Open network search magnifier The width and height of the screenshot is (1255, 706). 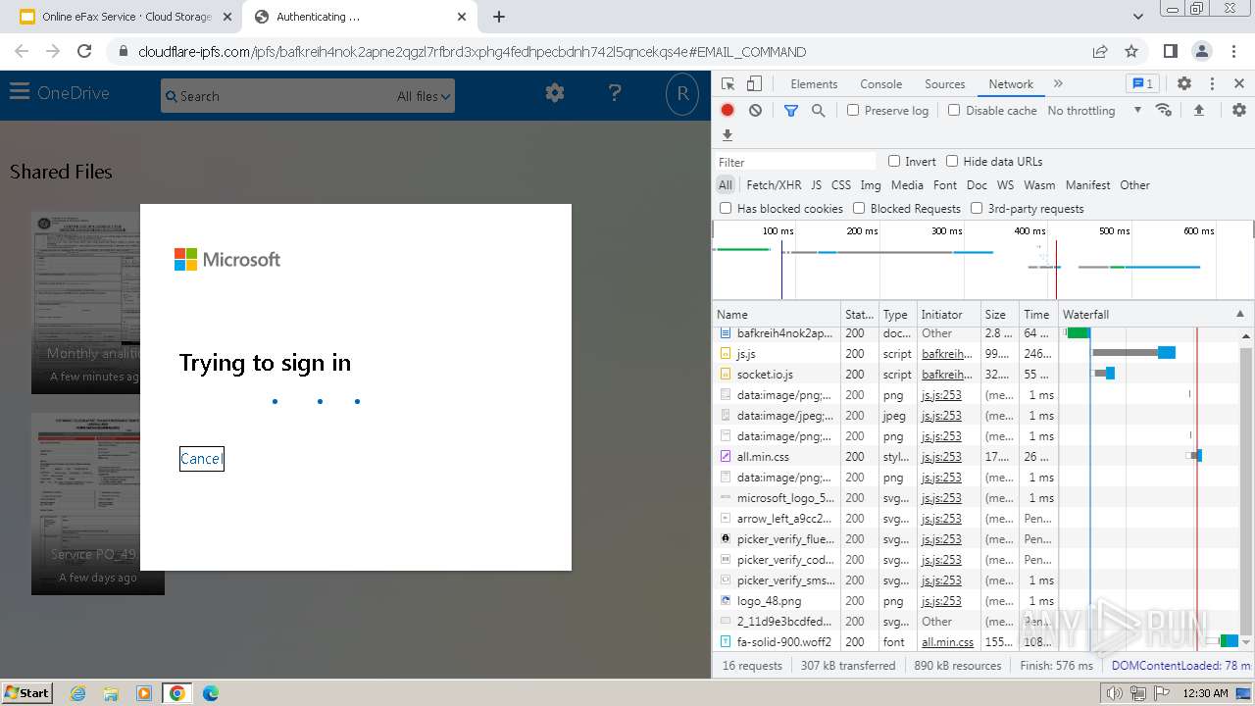tap(819, 111)
